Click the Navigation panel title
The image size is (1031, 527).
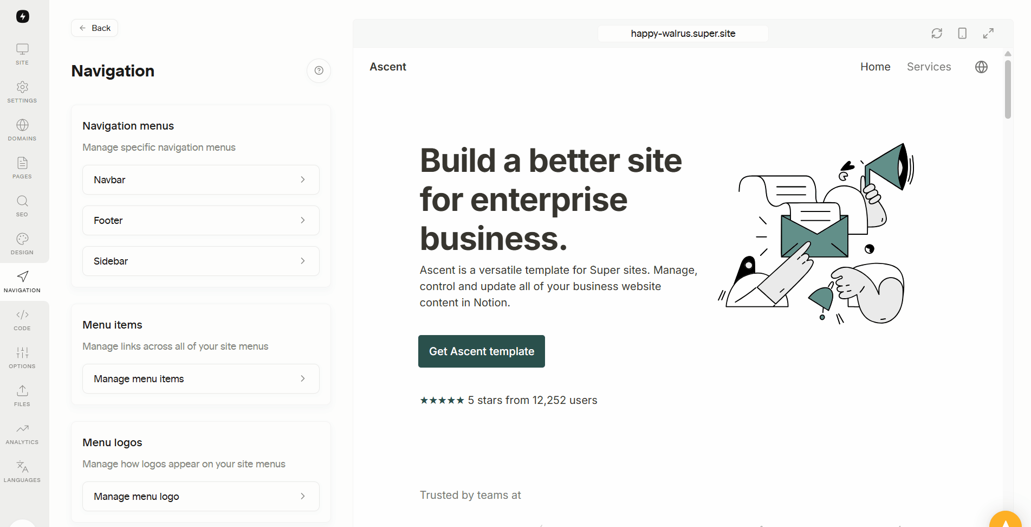113,71
